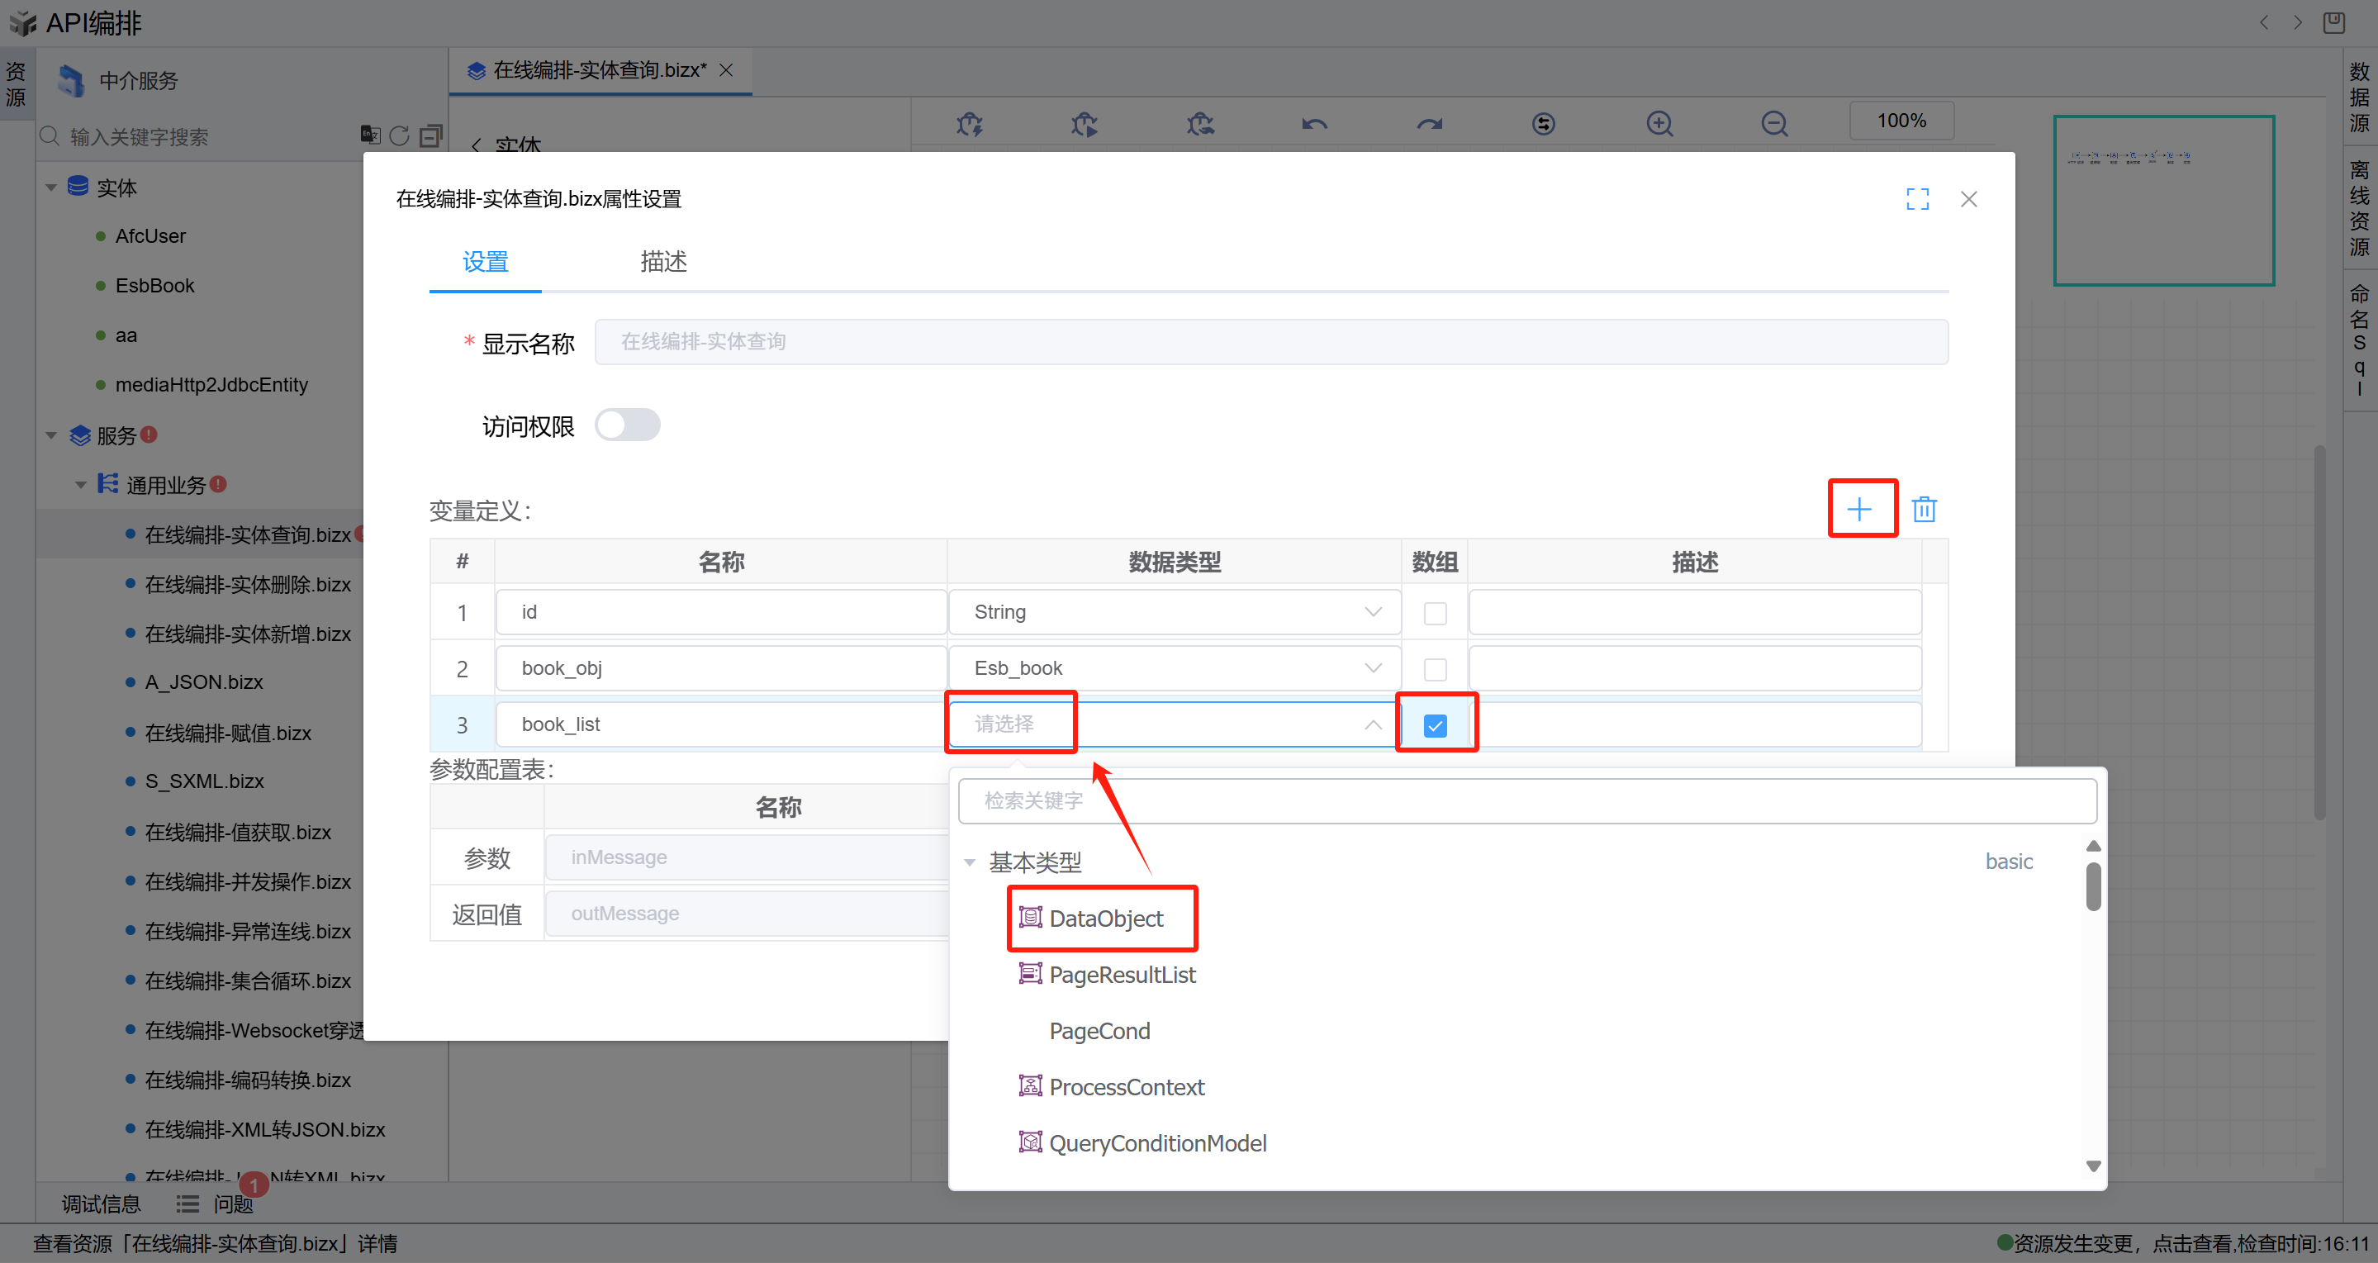Click the redo arrow in the toolbar

[x=1429, y=123]
